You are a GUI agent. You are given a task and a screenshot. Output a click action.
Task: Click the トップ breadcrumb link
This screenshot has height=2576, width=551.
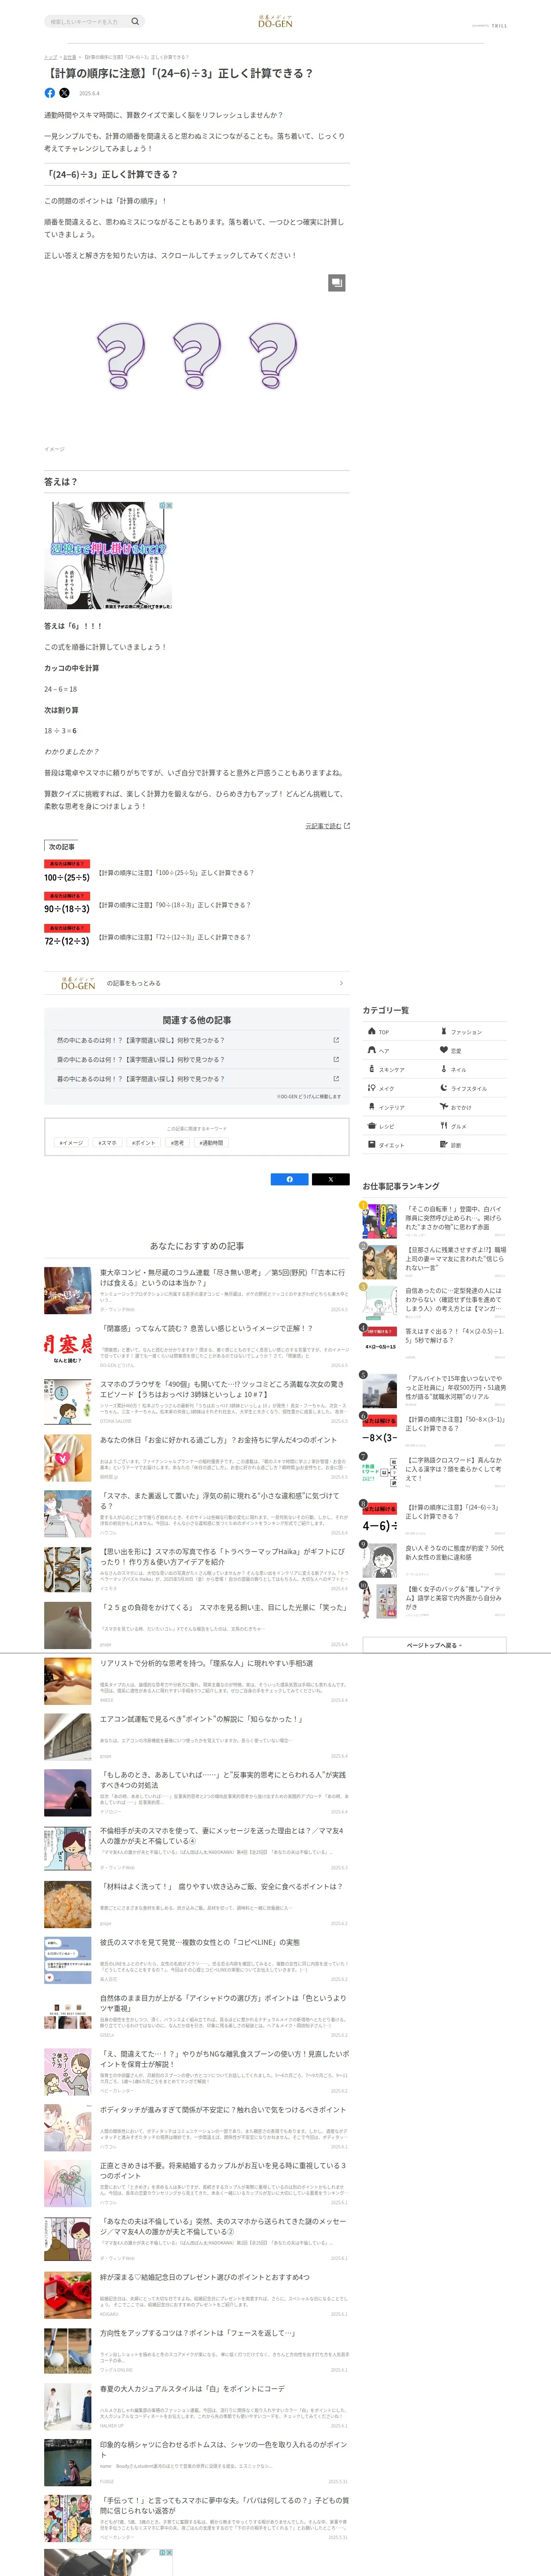pos(50,57)
